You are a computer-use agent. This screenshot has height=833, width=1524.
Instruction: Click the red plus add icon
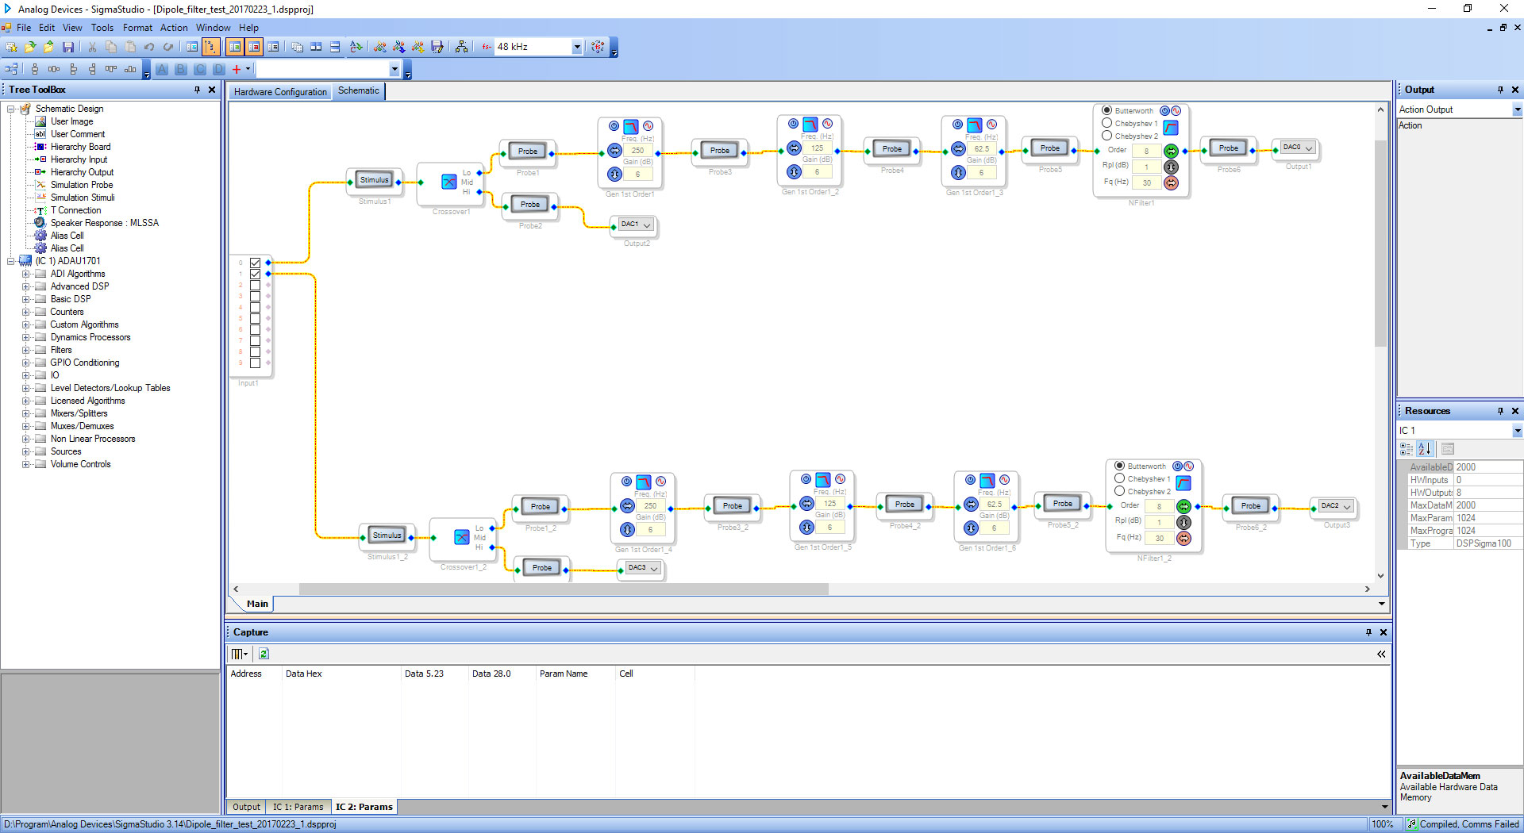pyautogui.click(x=236, y=69)
